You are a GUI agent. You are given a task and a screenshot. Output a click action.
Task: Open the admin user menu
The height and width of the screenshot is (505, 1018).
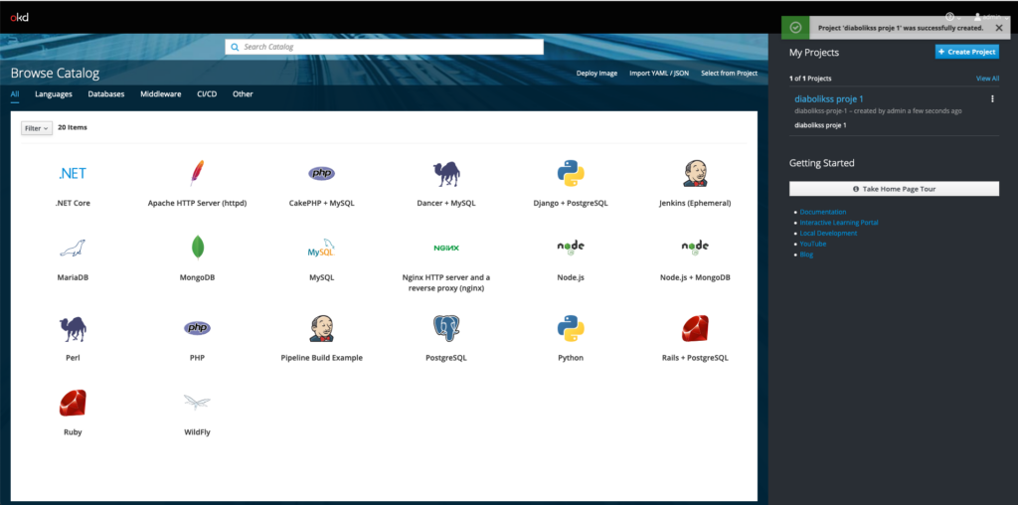[991, 17]
